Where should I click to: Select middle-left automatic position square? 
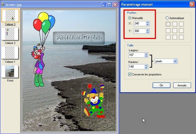(168, 31)
